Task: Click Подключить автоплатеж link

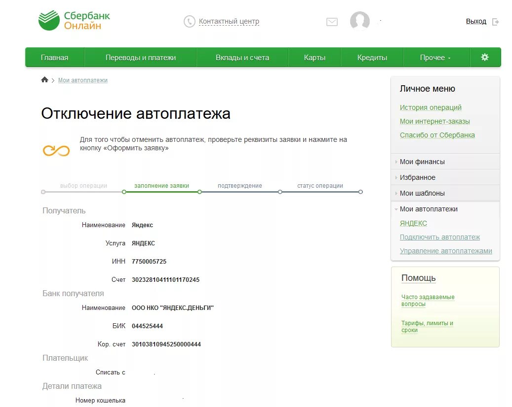Action: point(440,237)
